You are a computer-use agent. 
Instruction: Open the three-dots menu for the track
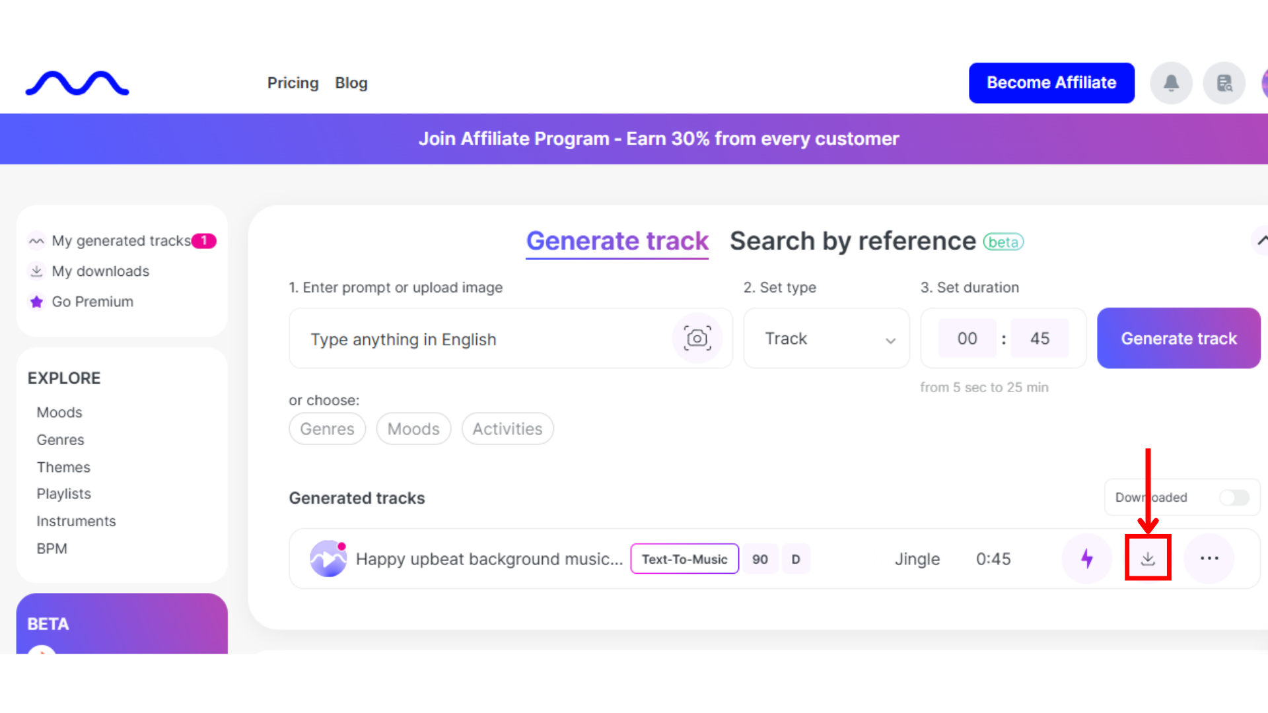pyautogui.click(x=1209, y=559)
